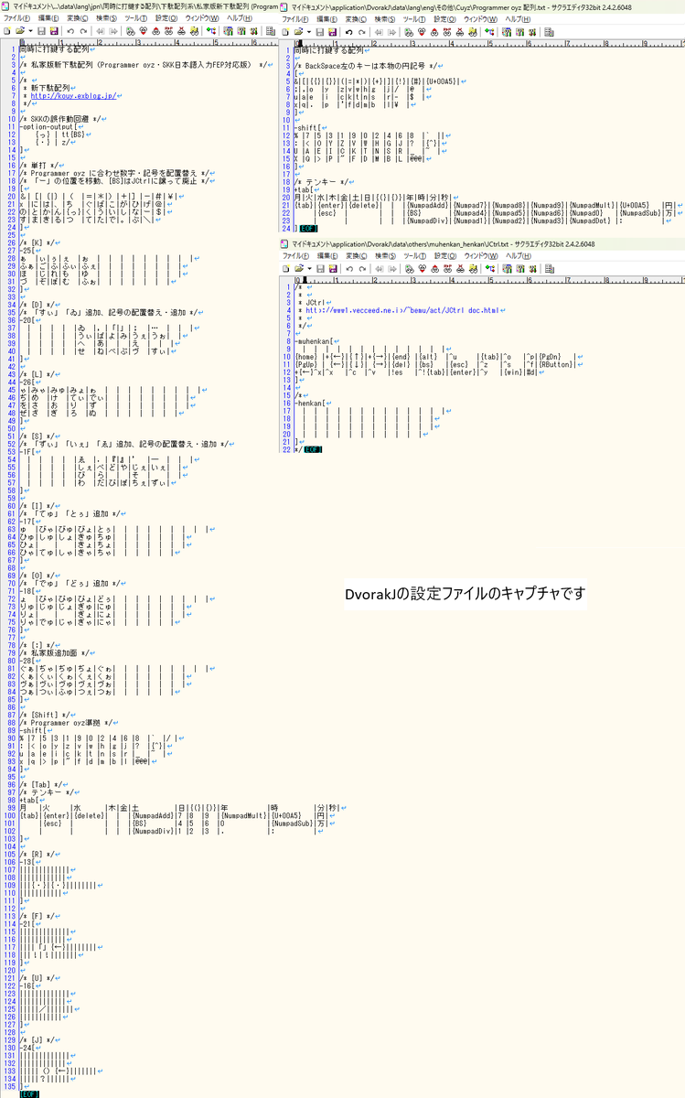Expand recent files arrow in 私家版新下駄配列 window
The image size is (685, 1098).
tap(30, 31)
